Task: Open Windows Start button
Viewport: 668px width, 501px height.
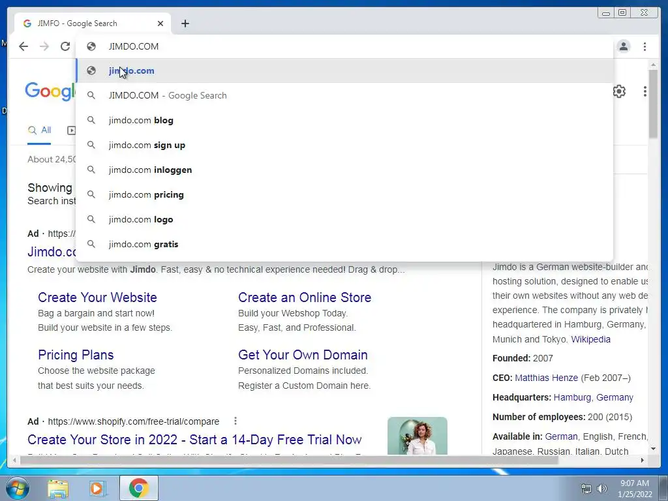Action: click(x=17, y=488)
